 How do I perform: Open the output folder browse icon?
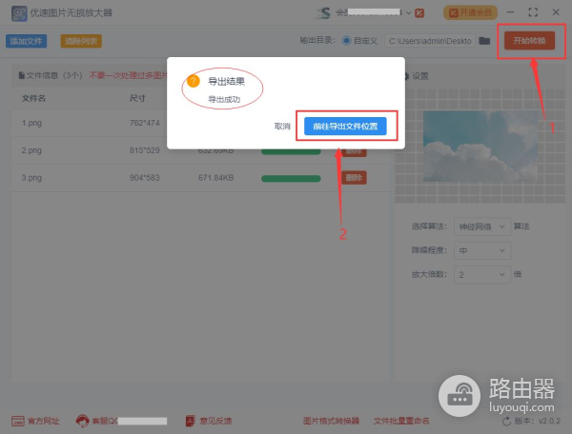484,40
